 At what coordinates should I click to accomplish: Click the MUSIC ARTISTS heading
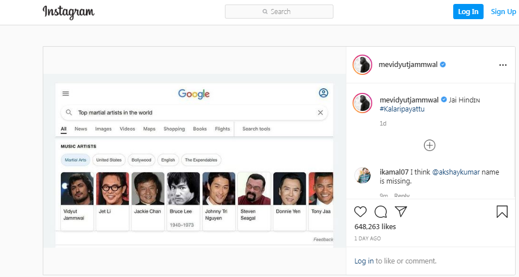click(x=79, y=146)
